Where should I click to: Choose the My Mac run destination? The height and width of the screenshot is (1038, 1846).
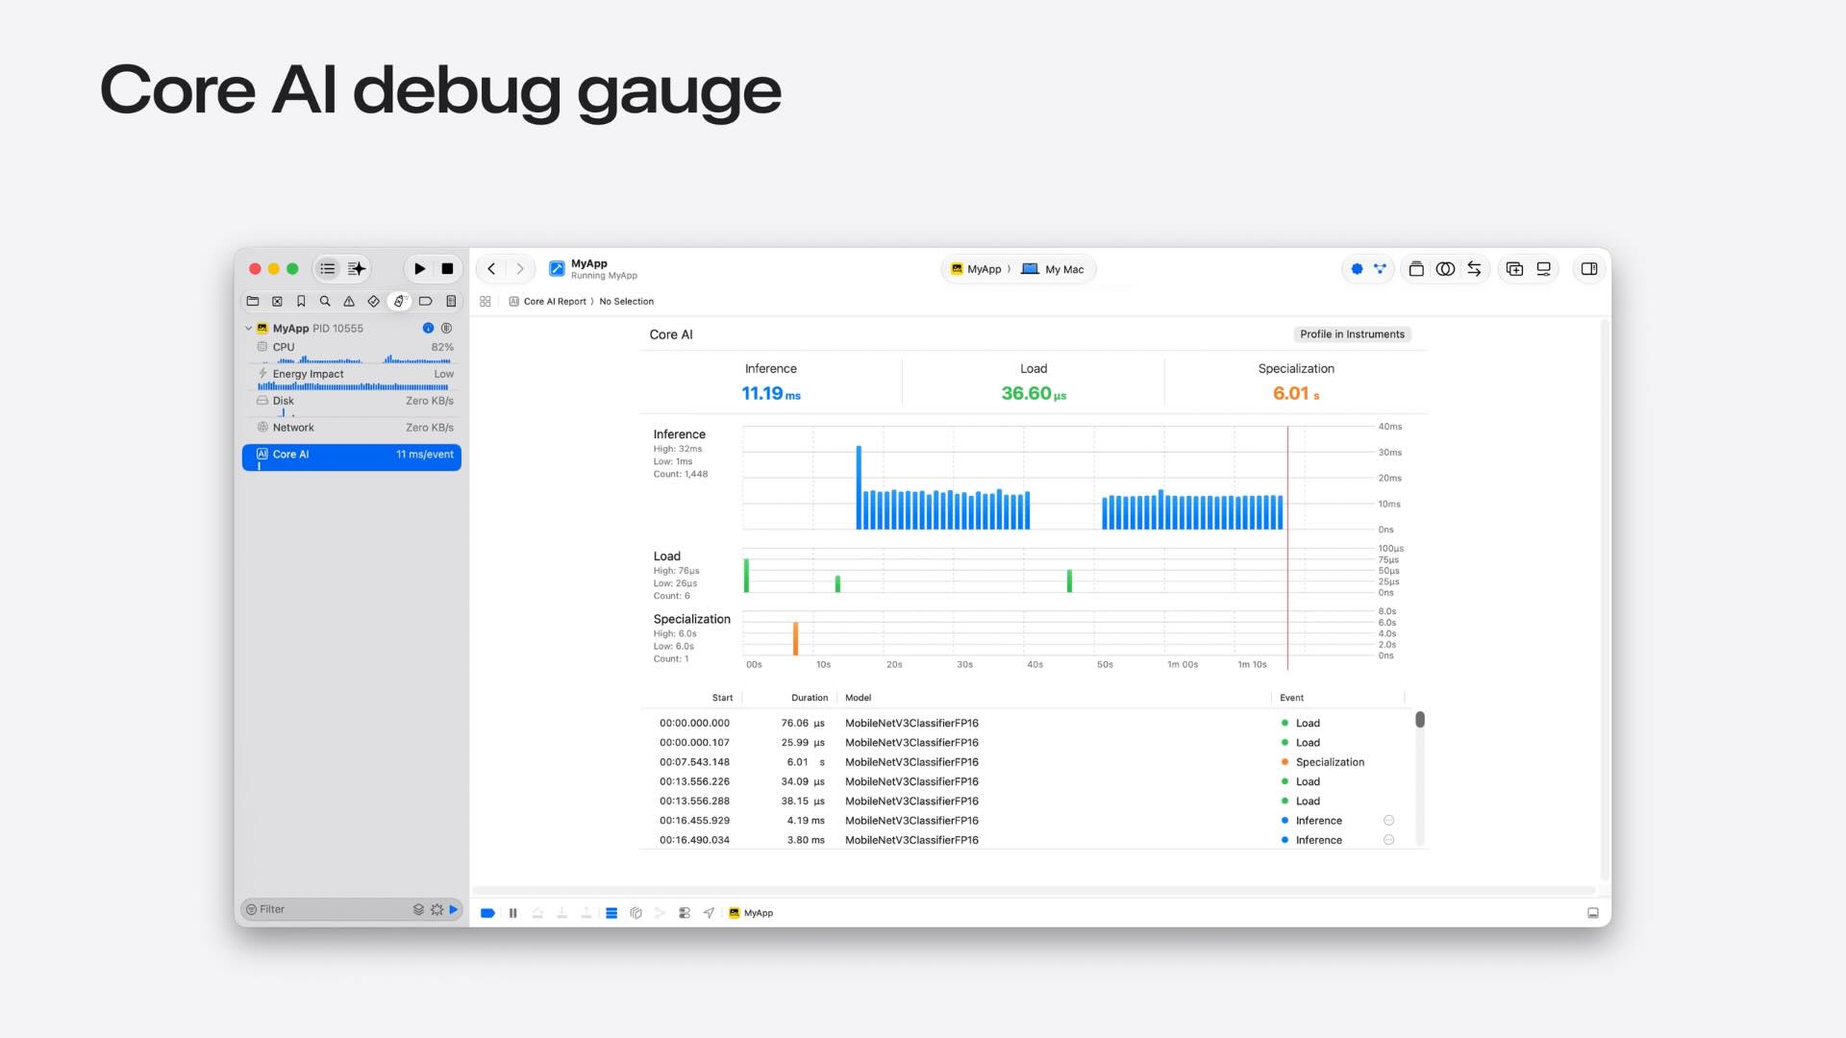coord(1053,269)
